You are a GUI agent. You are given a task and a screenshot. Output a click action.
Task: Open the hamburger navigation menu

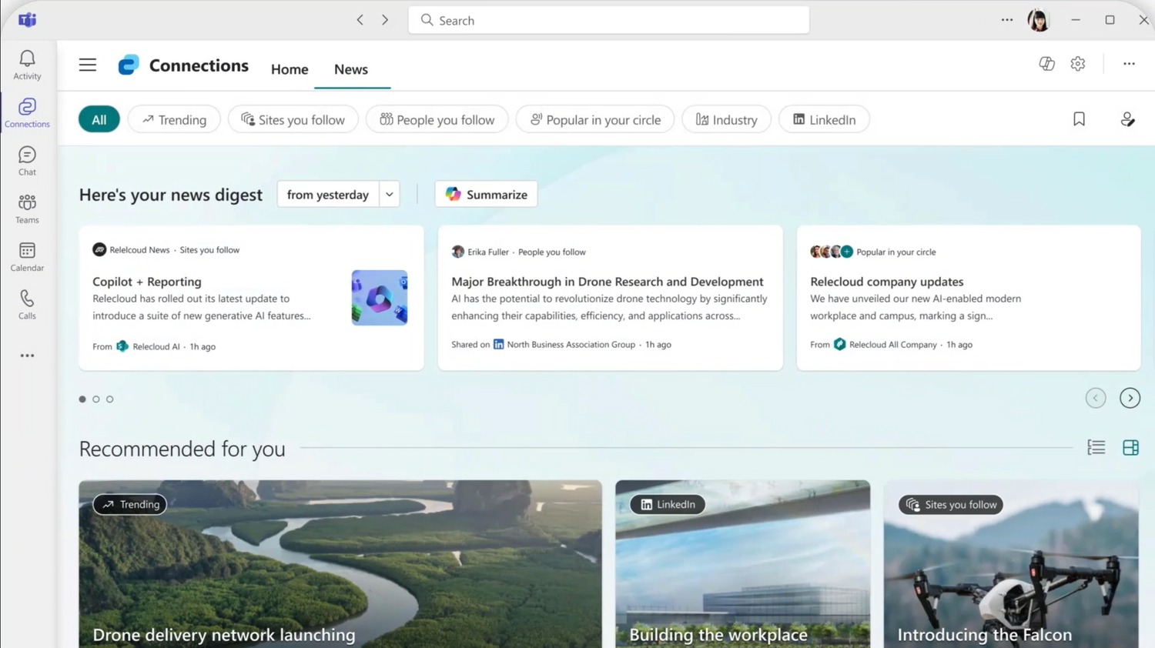[x=88, y=65]
